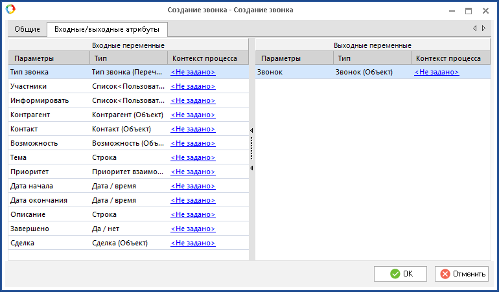The image size is (499, 292).
Task: Sort by Тип column in output variables
Action: [x=371, y=58]
